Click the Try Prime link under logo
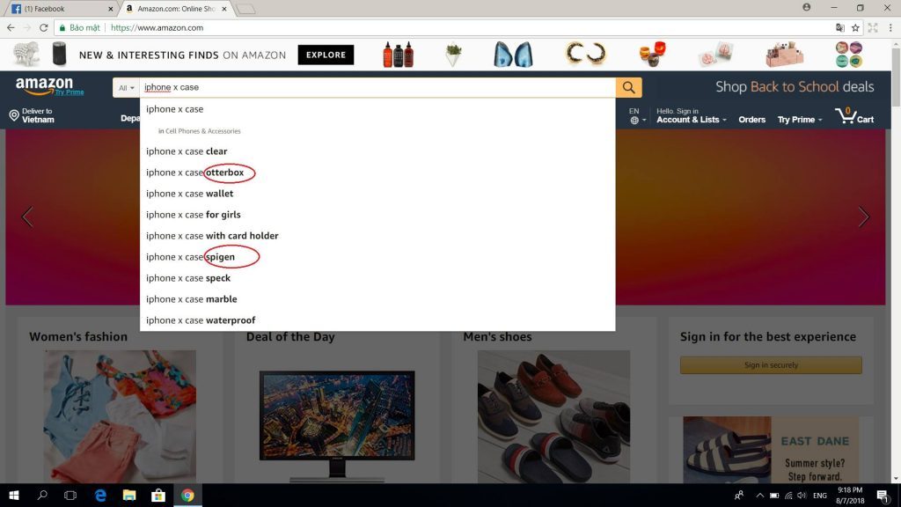Image resolution: width=901 pixels, height=507 pixels. [70, 92]
